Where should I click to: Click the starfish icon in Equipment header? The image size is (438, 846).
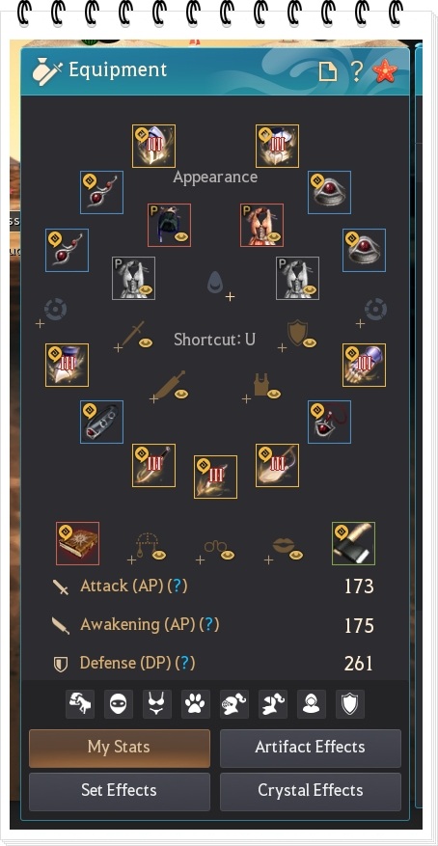[x=385, y=71]
